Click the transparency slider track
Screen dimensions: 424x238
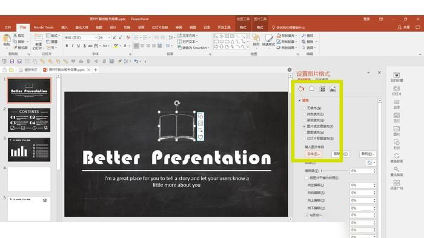(x=334, y=170)
